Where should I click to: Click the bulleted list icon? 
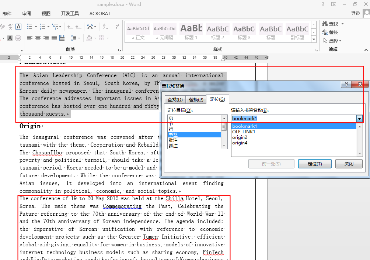point(29,27)
